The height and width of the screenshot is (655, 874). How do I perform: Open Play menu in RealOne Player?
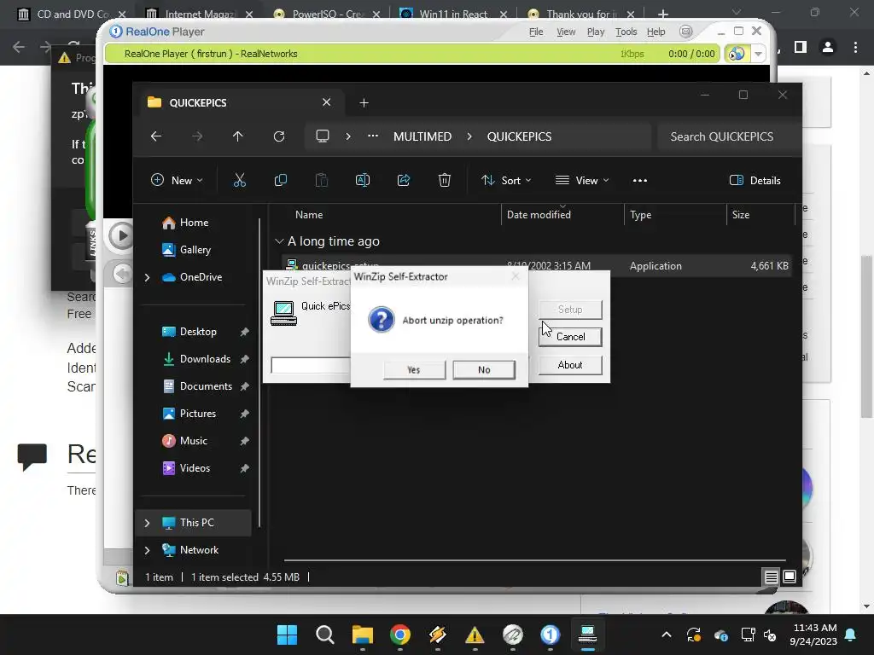[596, 32]
